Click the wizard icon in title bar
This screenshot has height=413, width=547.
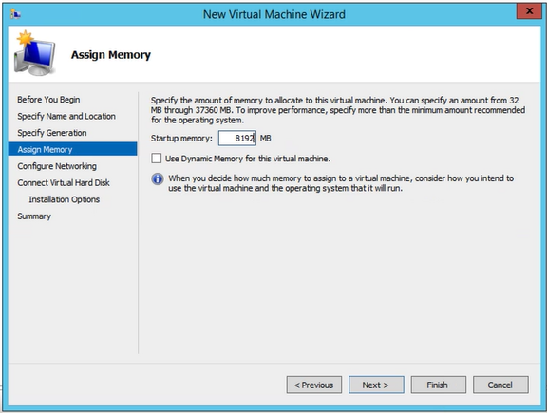click(x=15, y=14)
